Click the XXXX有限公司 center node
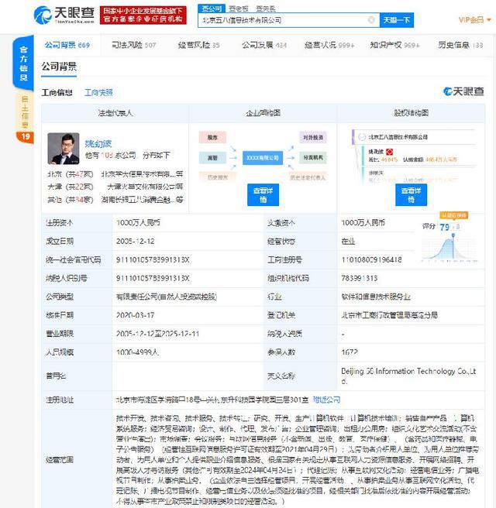496x508 pixels. pos(263,158)
